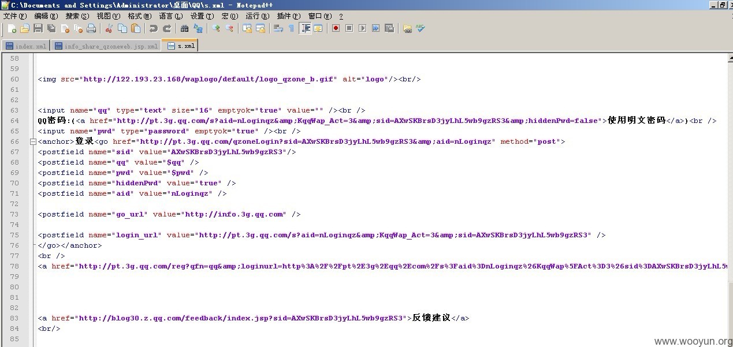Select the s.xml tab

coord(180,46)
